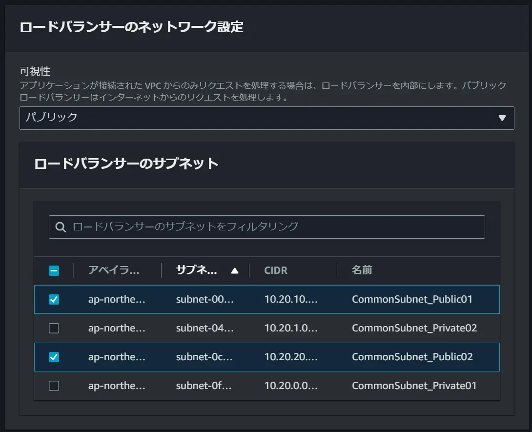Click the subnet column ascending sort arrow
Viewport: 532px width, 432px height.
pos(234,270)
